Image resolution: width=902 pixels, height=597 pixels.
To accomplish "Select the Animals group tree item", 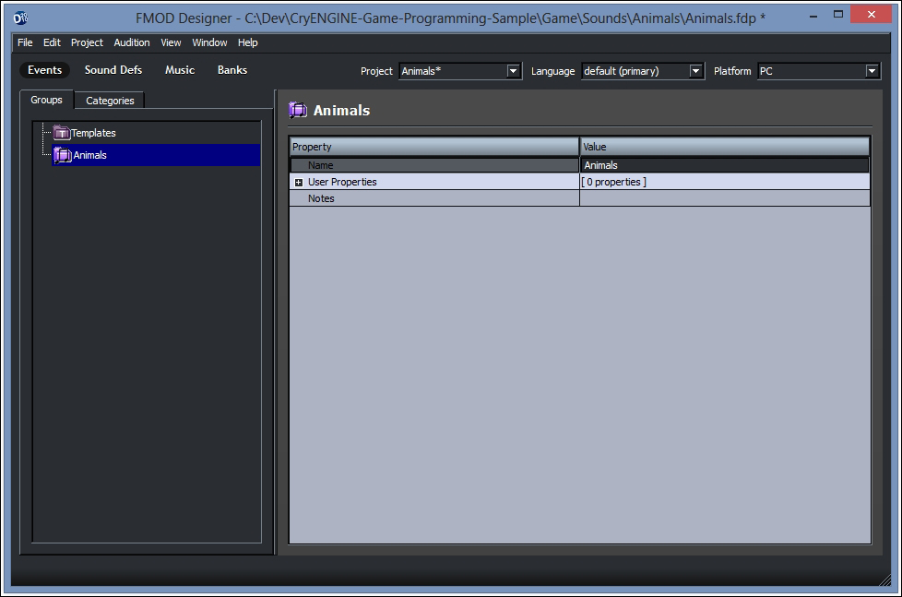I will tap(156, 155).
